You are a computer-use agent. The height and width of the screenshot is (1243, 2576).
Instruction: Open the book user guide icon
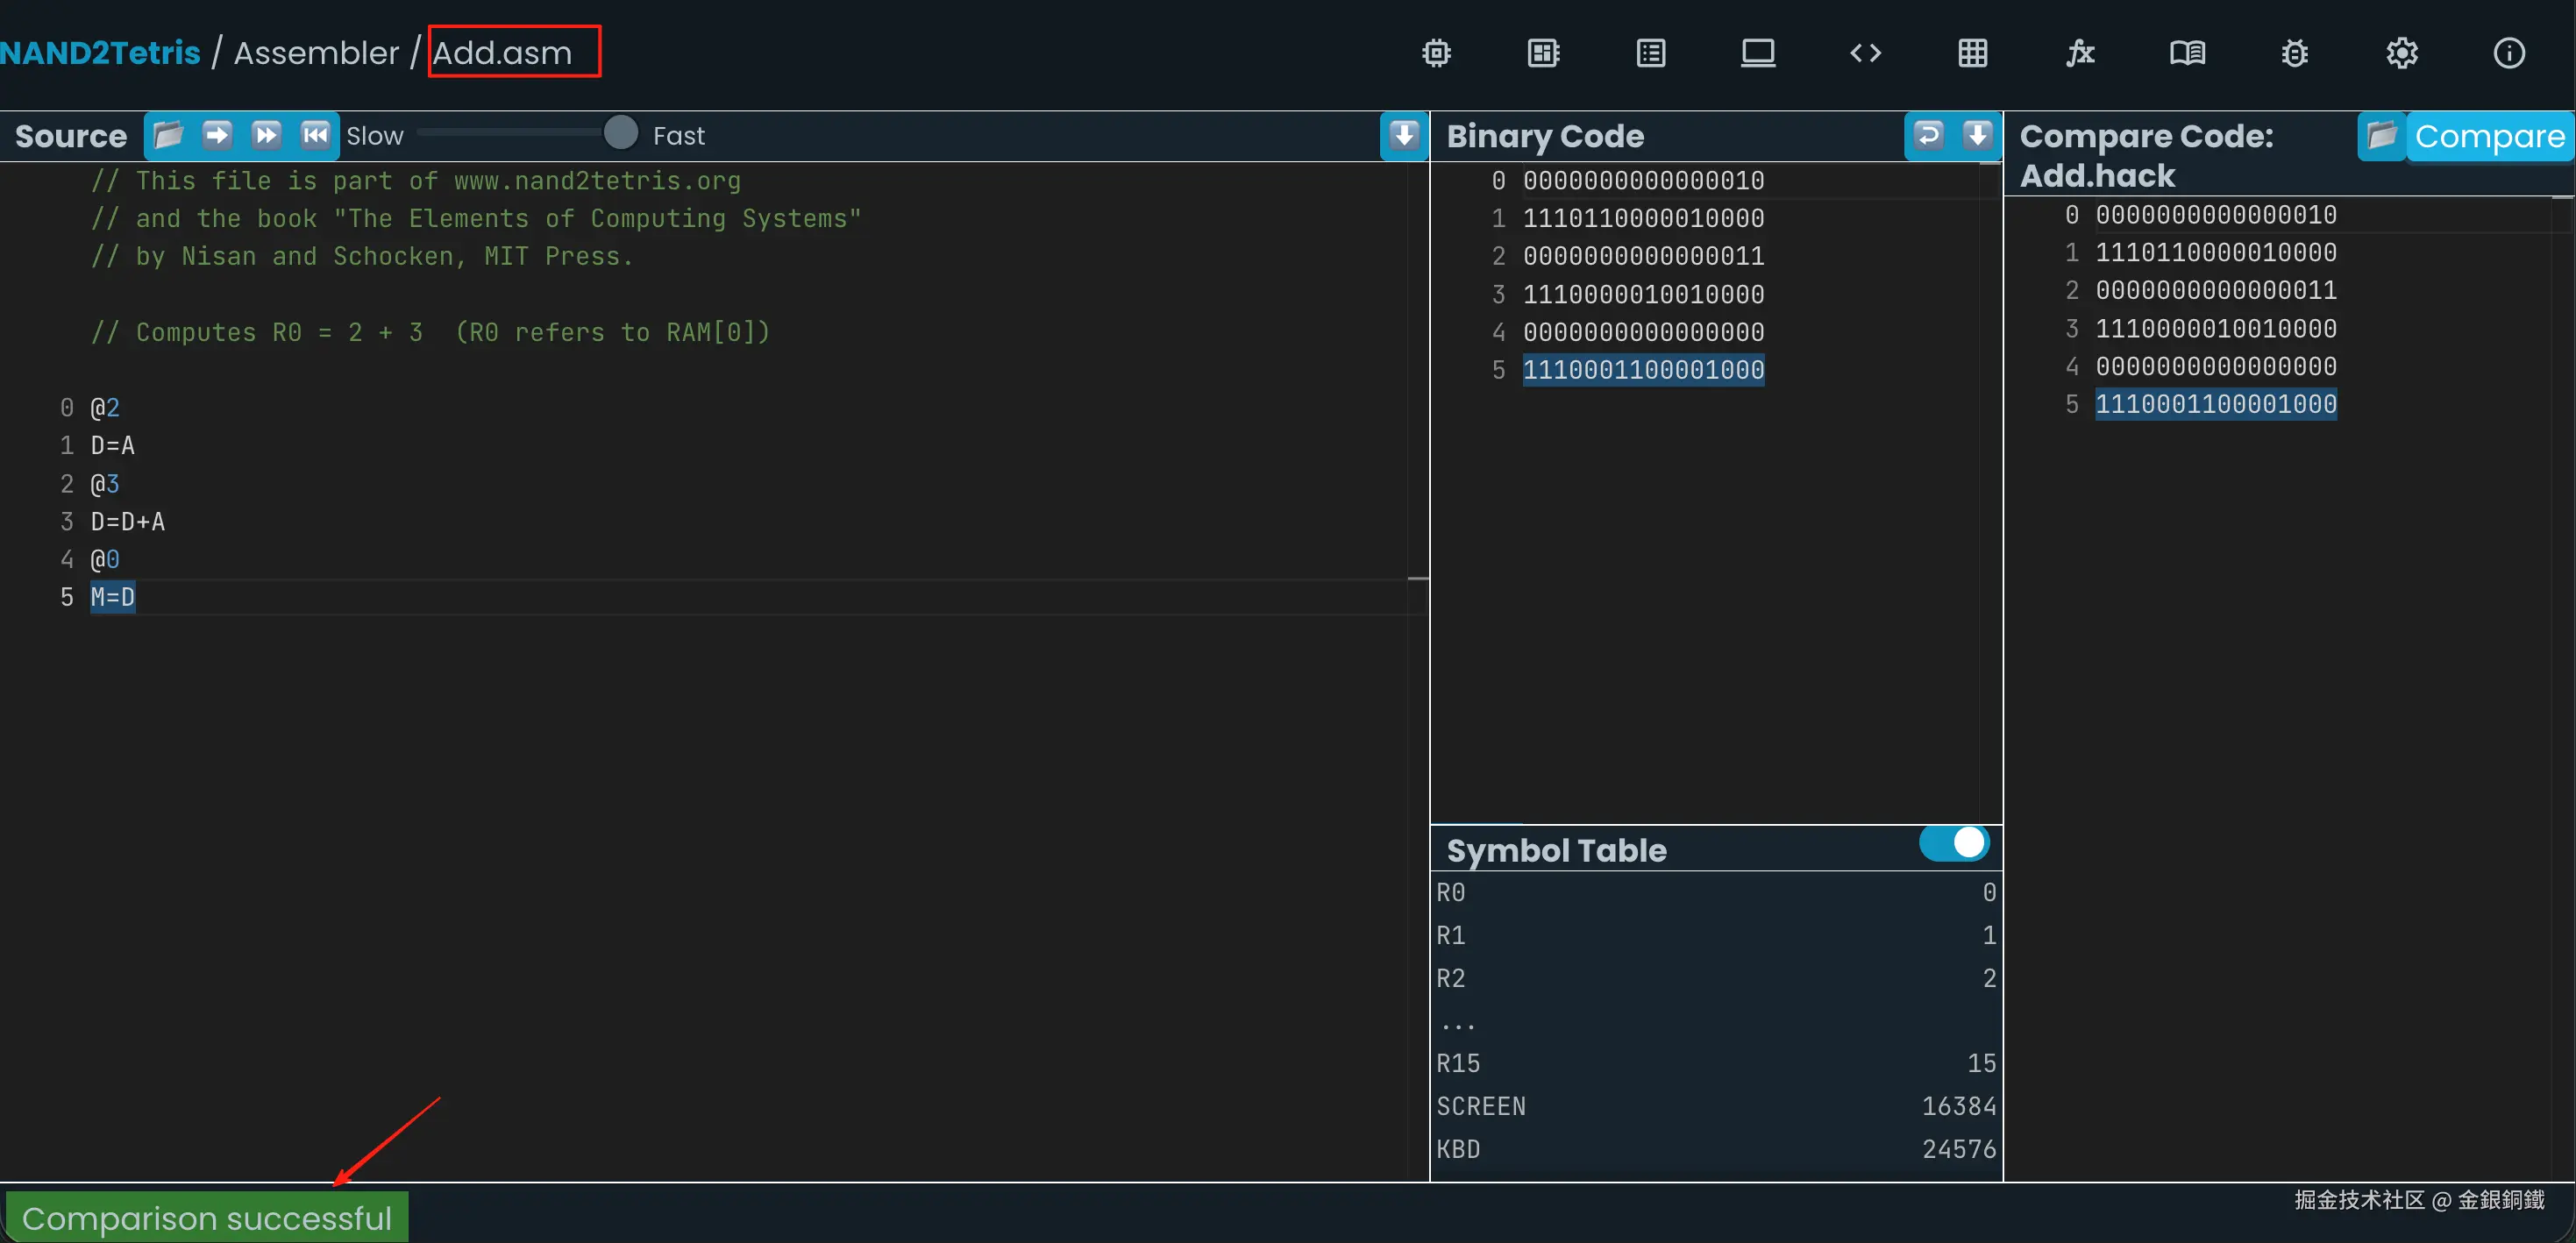[x=2187, y=53]
